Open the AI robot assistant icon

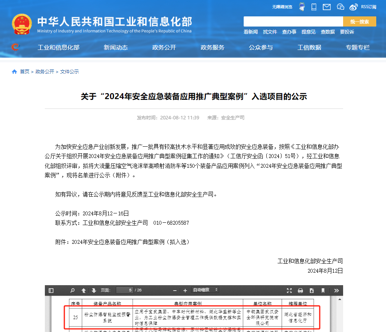(x=302, y=7)
